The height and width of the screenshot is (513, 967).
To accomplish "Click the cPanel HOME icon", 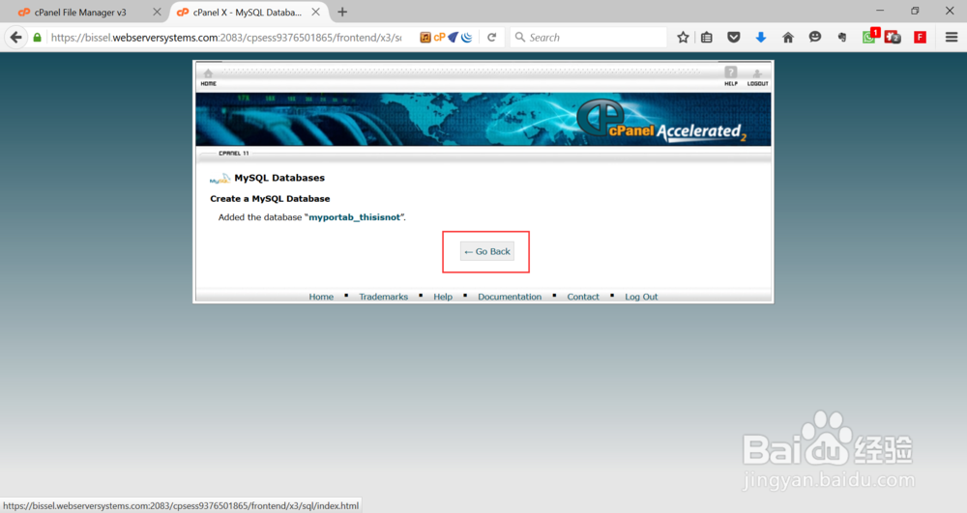I will (x=209, y=77).
